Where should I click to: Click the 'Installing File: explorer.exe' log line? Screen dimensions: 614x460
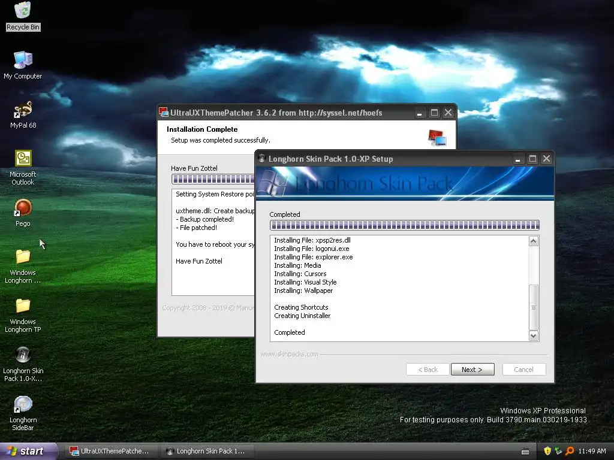point(313,257)
